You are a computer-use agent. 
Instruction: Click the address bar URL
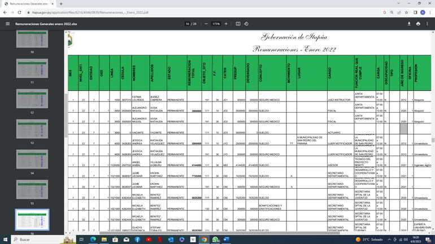(90, 12)
